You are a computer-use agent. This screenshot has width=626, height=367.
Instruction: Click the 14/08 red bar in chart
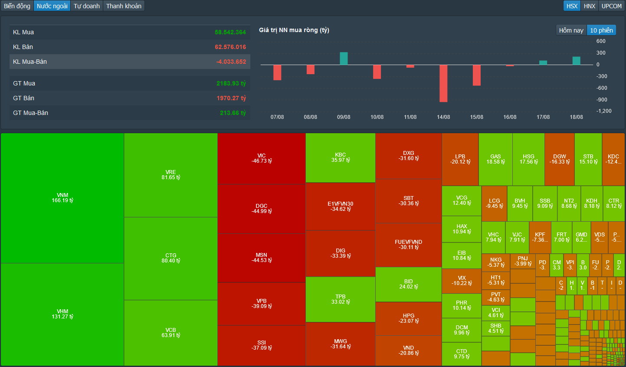tap(443, 83)
